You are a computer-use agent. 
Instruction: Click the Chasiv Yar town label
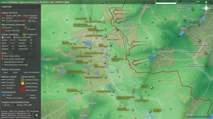click(x=96, y=42)
